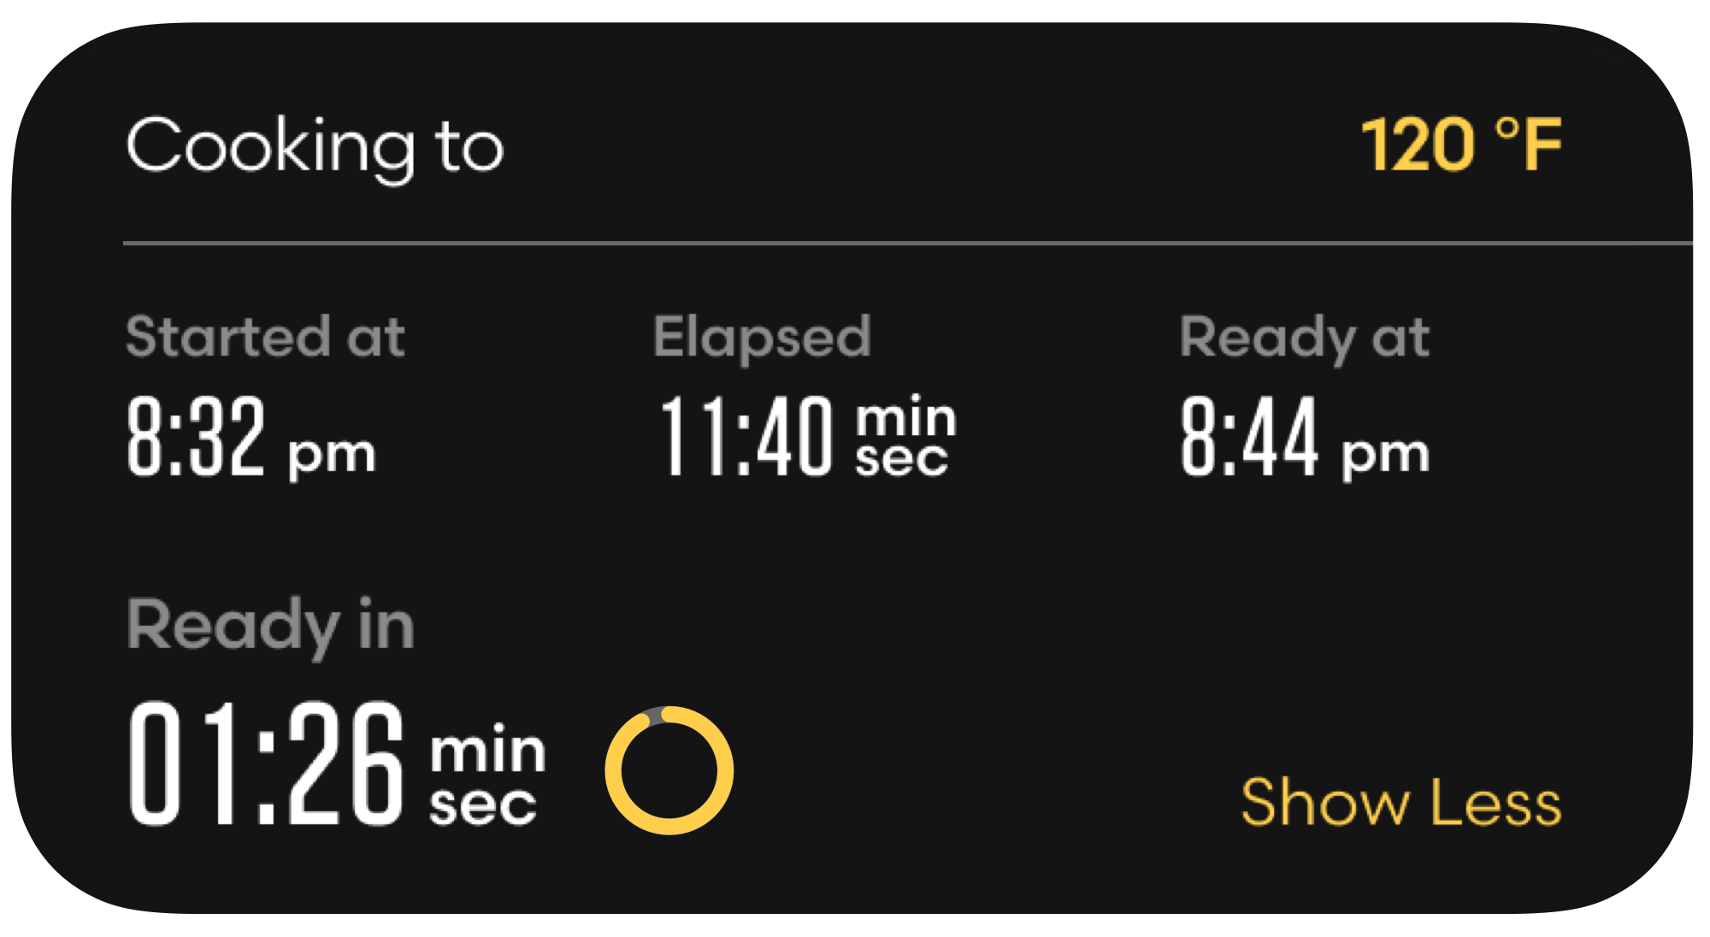Click the Ready at label

(1304, 337)
